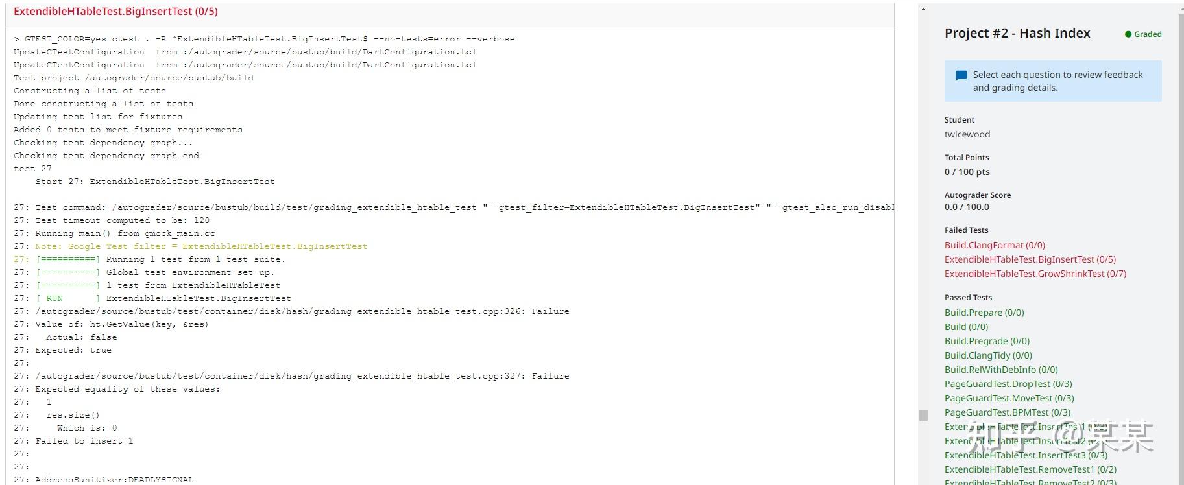Open Build.ClangTidy (0/0) test result
Viewport: 1184px width, 485px height.
tap(988, 355)
